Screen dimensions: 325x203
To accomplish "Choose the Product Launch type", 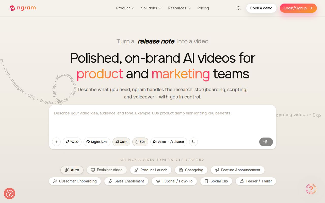I will (151, 170).
